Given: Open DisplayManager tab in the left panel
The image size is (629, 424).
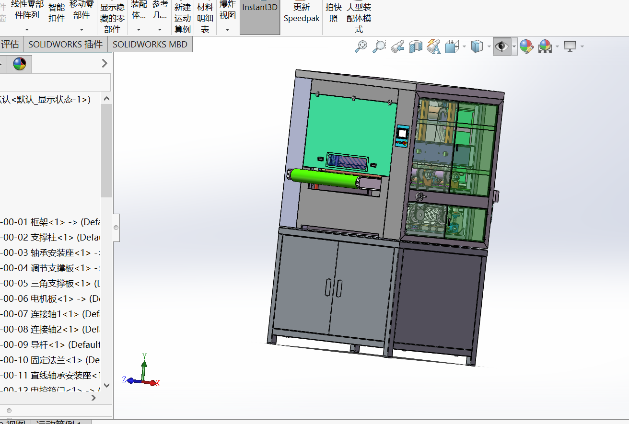Looking at the screenshot, I should pyautogui.click(x=20, y=64).
